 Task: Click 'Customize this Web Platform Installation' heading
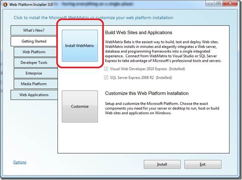click(147, 93)
